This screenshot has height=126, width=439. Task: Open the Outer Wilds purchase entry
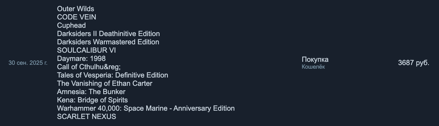[75, 9]
